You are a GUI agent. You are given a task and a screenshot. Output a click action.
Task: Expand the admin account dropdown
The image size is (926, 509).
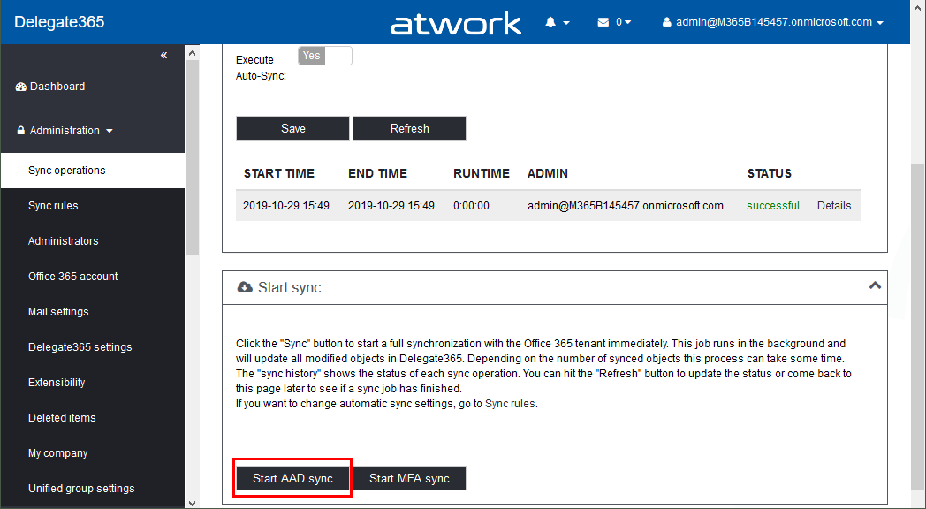[774, 22]
